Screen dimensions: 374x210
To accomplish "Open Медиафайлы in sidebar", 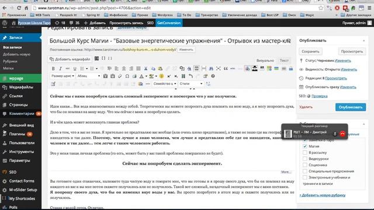I will 21,87.
